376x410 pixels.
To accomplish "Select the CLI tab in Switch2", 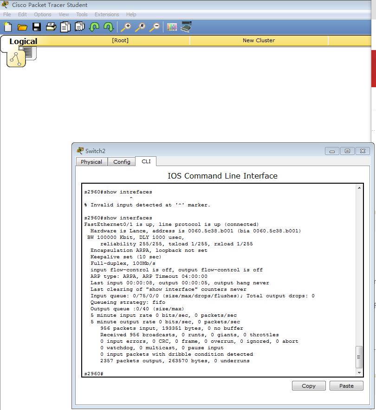I will click(146, 161).
